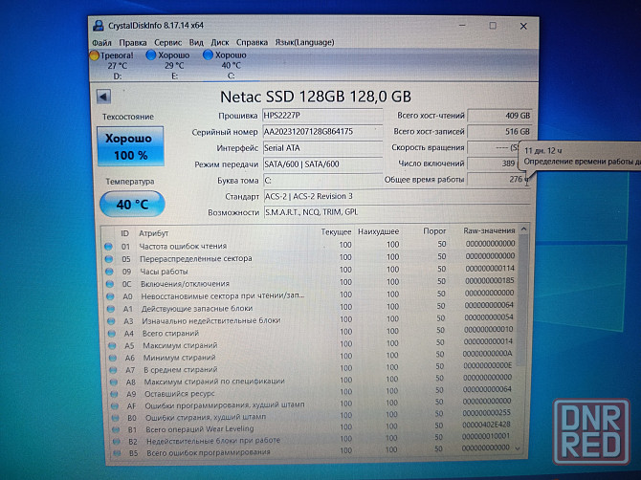Click the 40 °C temperature button

pos(132,204)
